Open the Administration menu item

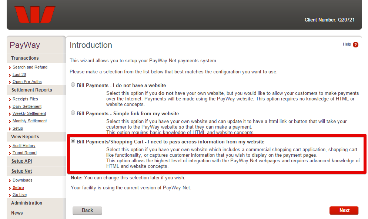pyautogui.click(x=27, y=203)
